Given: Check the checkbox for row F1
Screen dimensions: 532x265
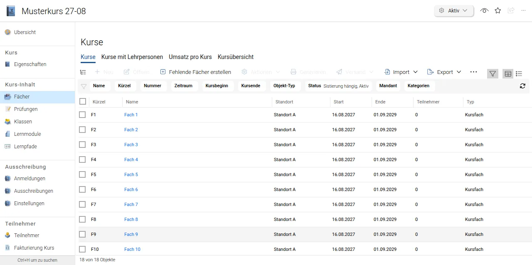Looking at the screenshot, I should 82,115.
